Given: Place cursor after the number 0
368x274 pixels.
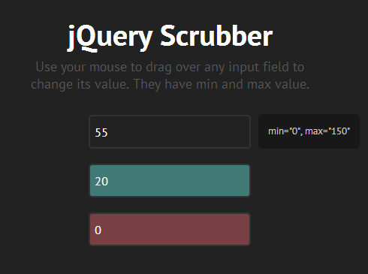Looking at the screenshot, I should (102, 230).
